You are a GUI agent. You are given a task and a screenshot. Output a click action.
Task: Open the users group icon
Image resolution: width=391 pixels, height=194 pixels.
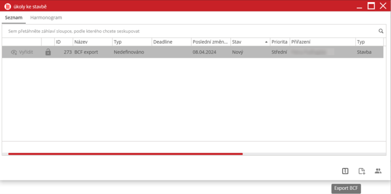[x=378, y=171]
